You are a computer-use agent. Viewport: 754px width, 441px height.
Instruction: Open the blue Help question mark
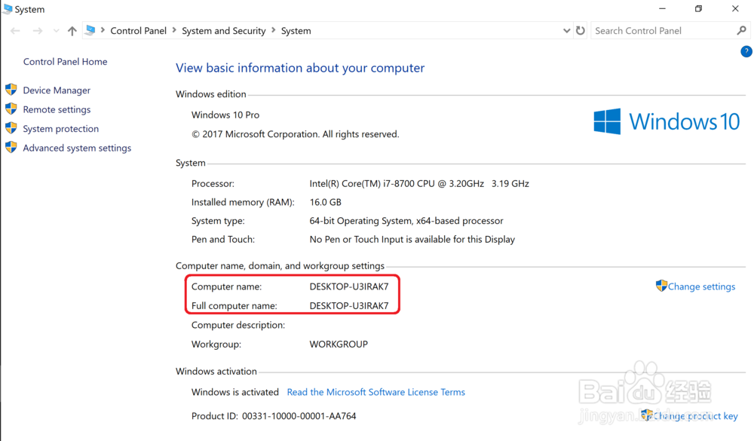(746, 52)
